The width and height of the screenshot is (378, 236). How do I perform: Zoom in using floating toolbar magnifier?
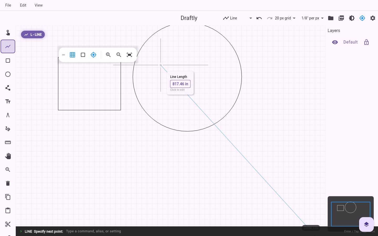click(x=108, y=55)
